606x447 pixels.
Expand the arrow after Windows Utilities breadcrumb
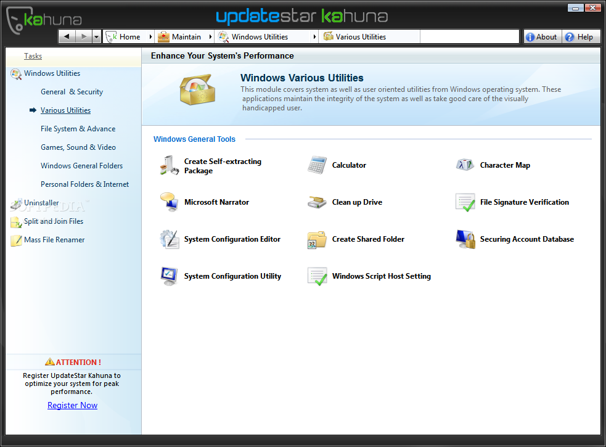(x=314, y=37)
